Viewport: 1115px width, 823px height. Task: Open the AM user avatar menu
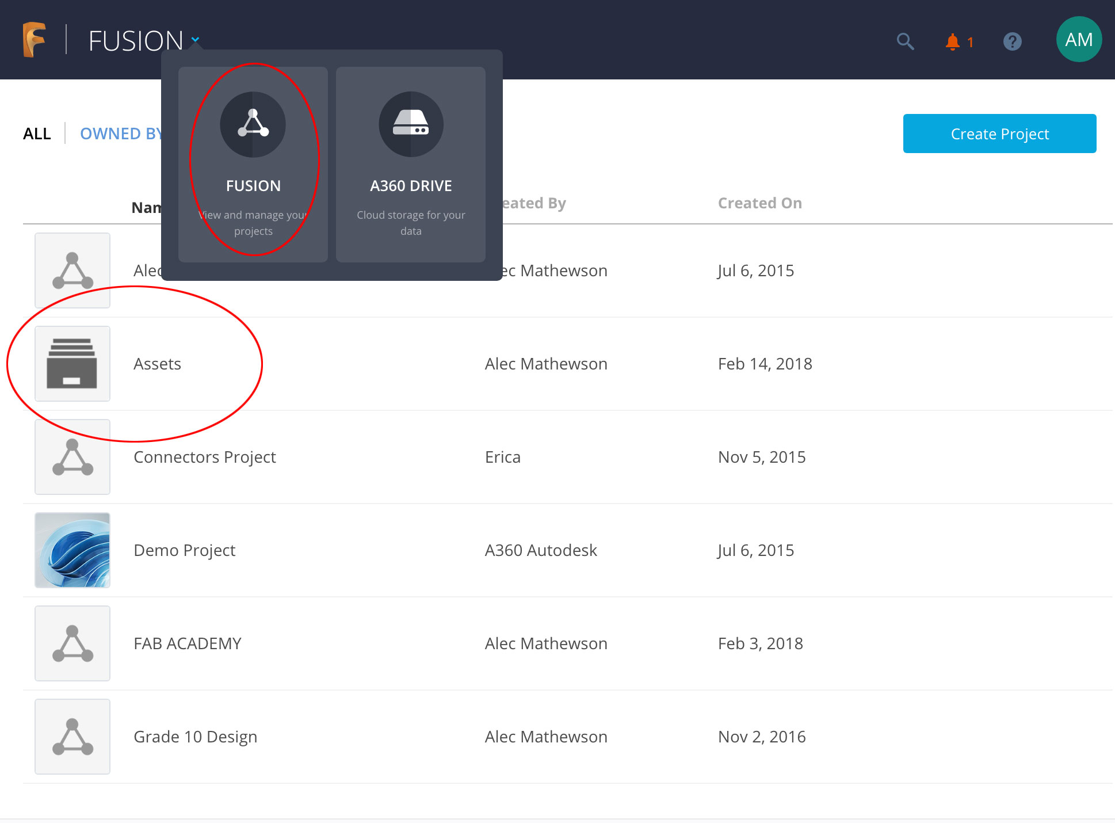(x=1078, y=40)
